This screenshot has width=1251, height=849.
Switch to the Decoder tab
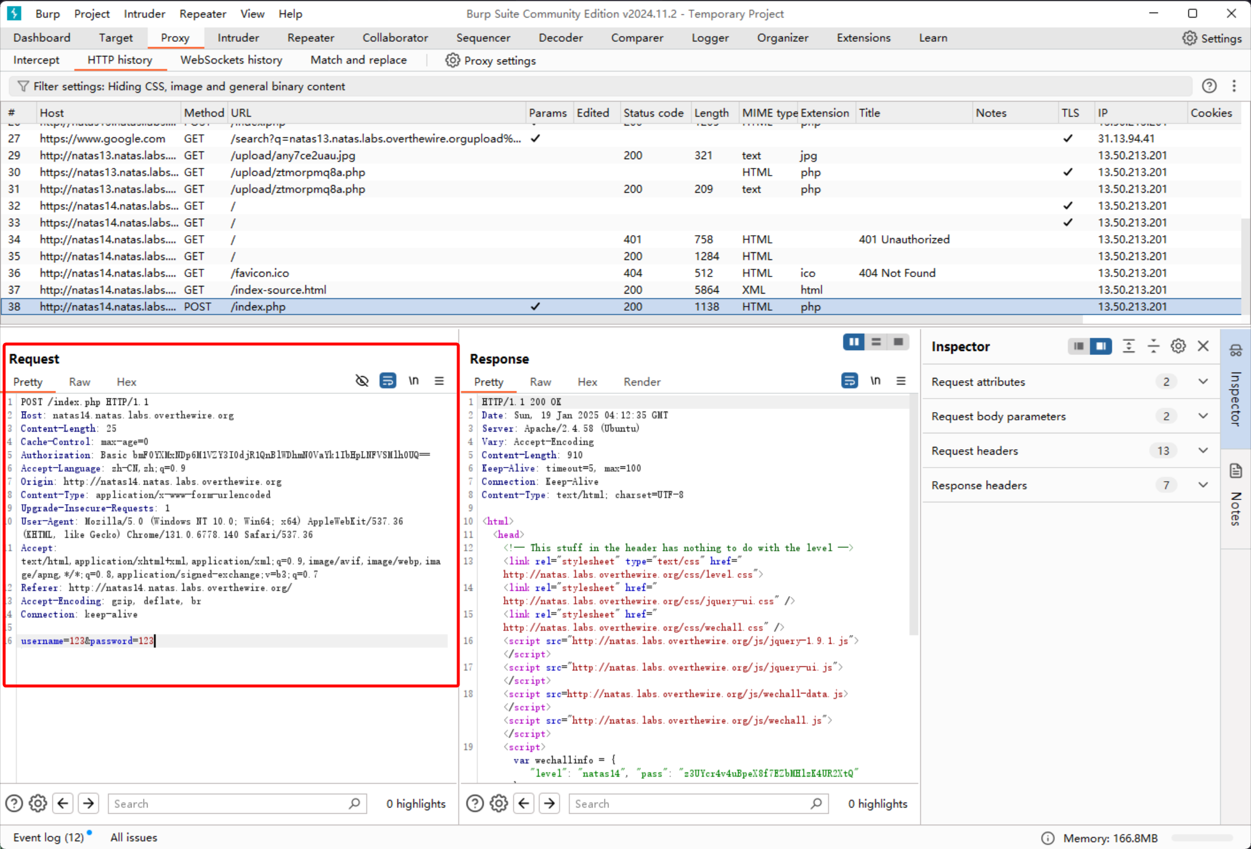point(561,38)
